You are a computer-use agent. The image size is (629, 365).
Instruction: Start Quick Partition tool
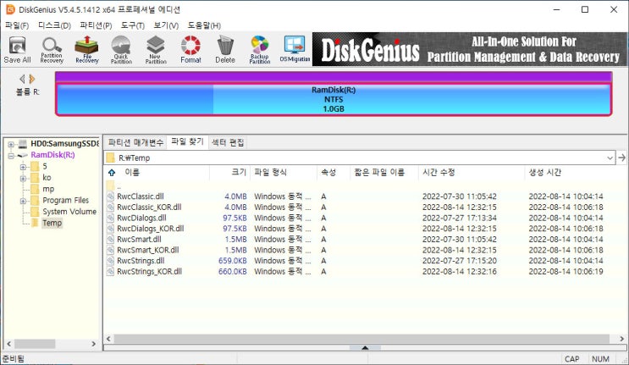coord(121,50)
